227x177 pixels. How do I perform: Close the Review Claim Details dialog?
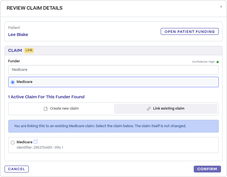pos(221,7)
